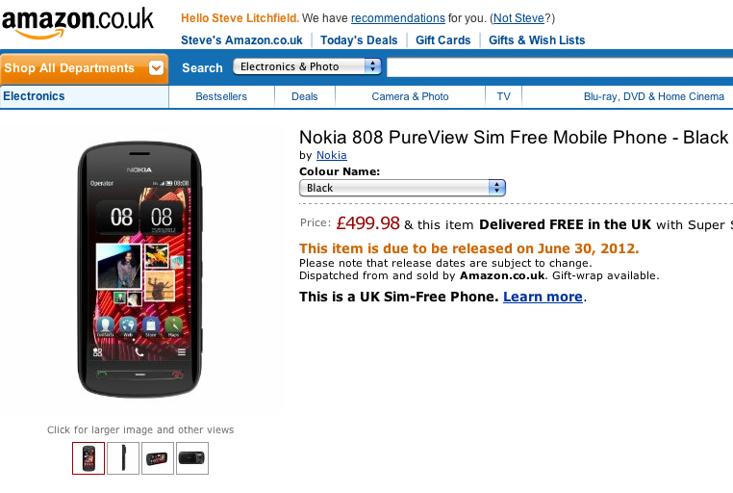Open Gifts & Wish Lists

[x=537, y=40]
